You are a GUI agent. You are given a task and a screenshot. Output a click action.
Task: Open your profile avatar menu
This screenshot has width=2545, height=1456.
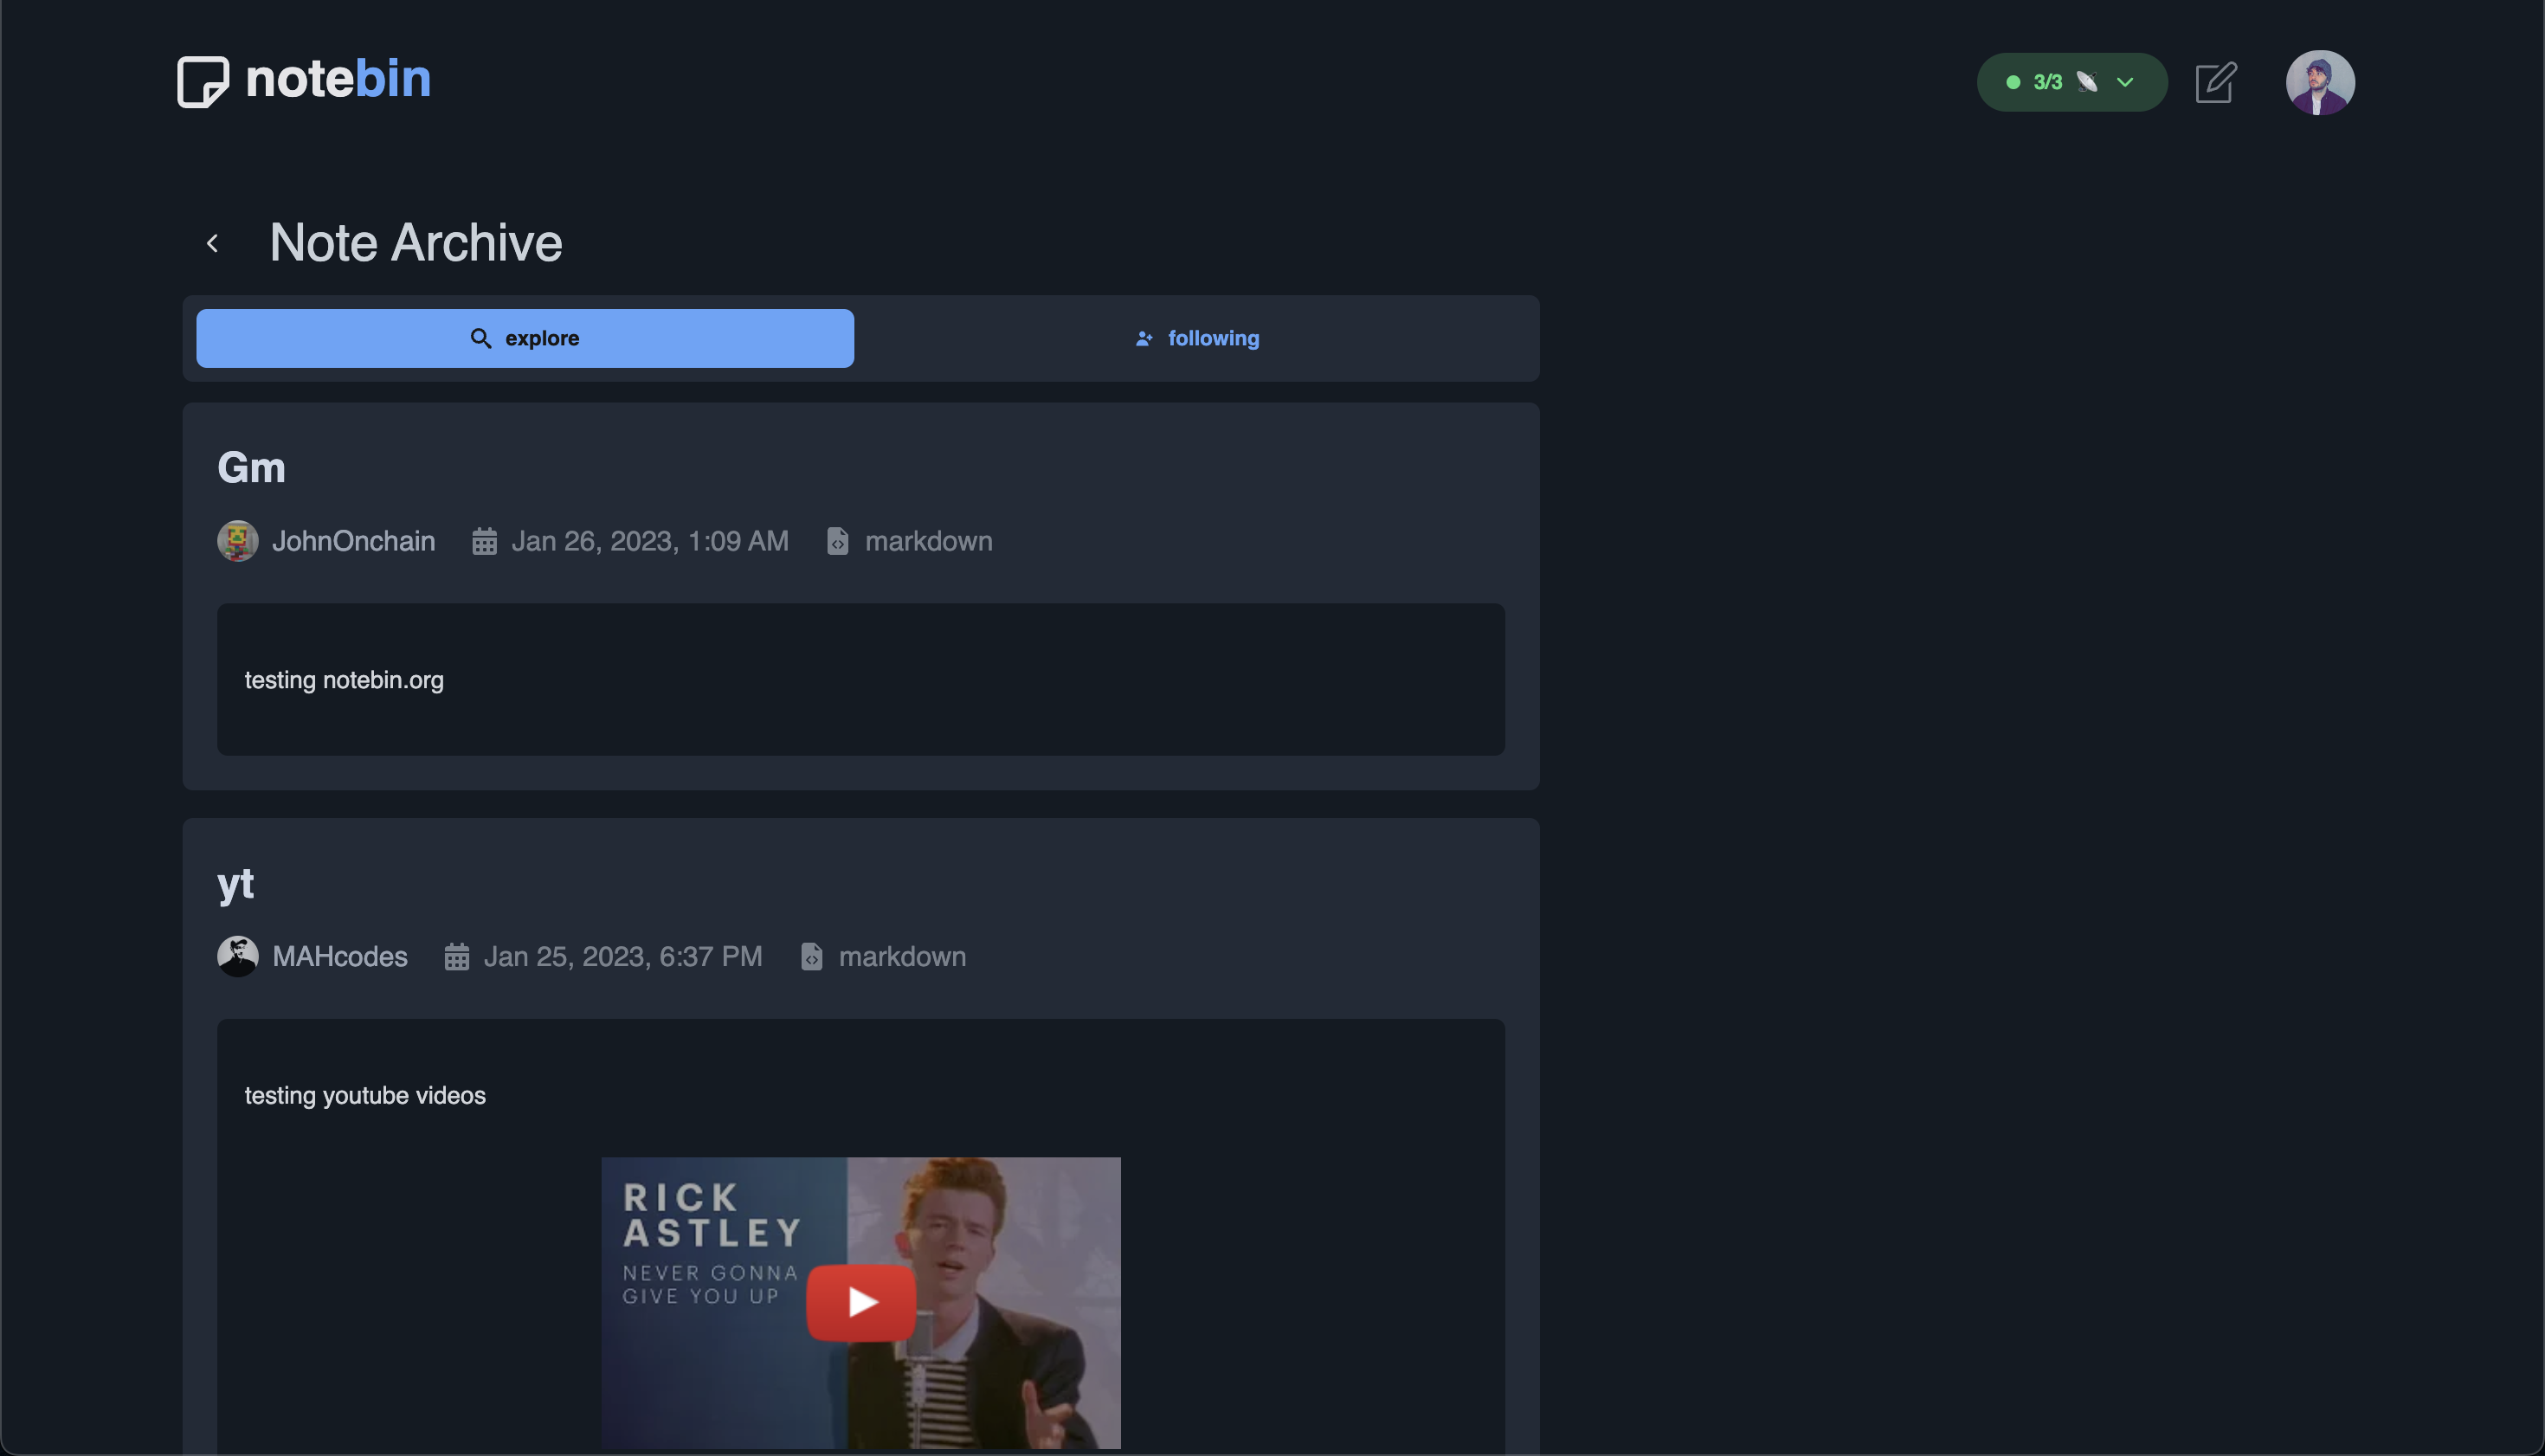coord(2320,82)
